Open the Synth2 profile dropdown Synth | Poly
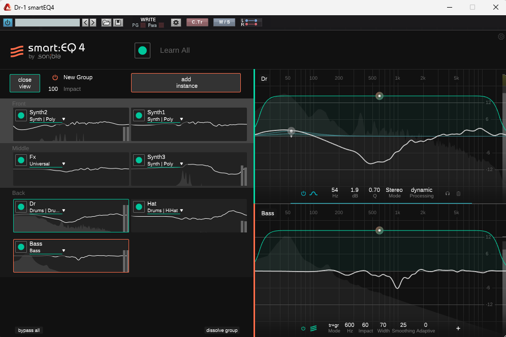The width and height of the screenshot is (506, 337). tap(47, 119)
